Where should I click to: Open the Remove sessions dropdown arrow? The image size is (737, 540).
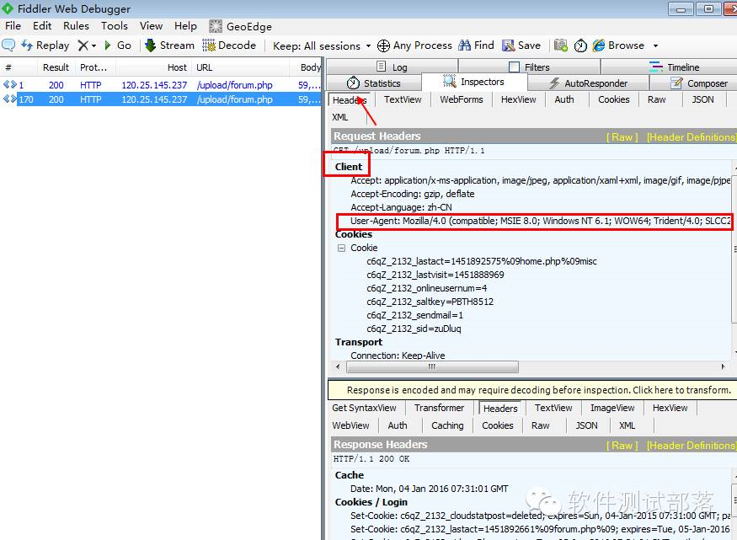(94, 45)
